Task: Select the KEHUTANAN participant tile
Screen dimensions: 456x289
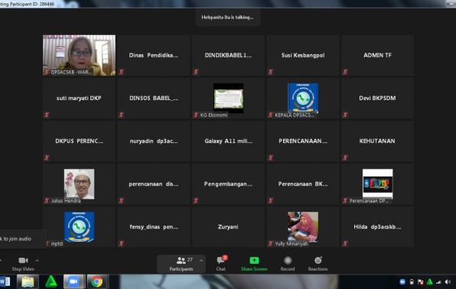Action: click(x=377, y=141)
